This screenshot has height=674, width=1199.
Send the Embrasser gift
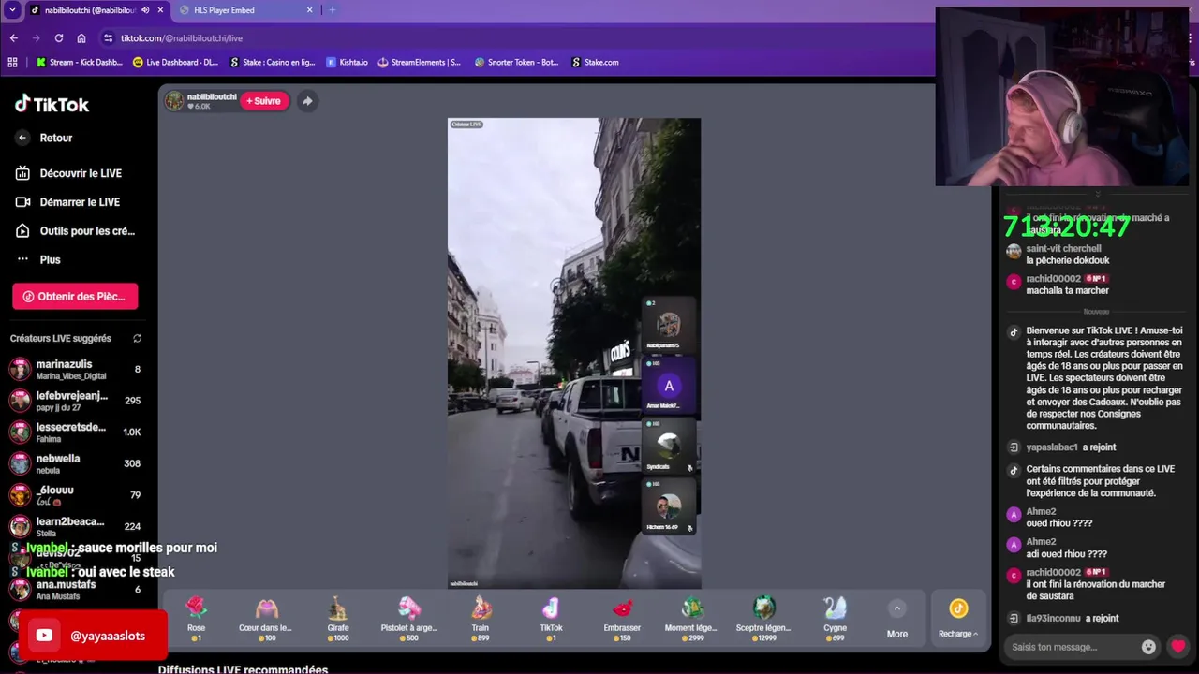tap(622, 618)
